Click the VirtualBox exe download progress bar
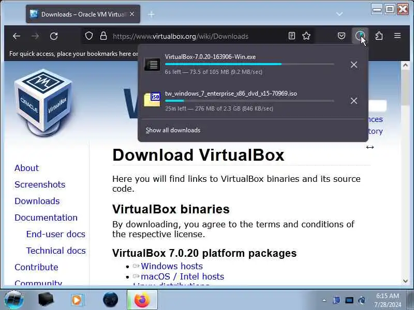414x310 pixels. pos(249,64)
